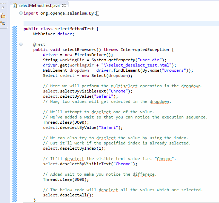Open the hierarchy view icon in the sidebar
Viewport: 219px width, 203px height.
2,23
